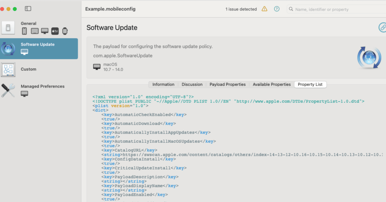Open the Custom payload in sidebar
The image size is (386, 202).
[x=29, y=69]
